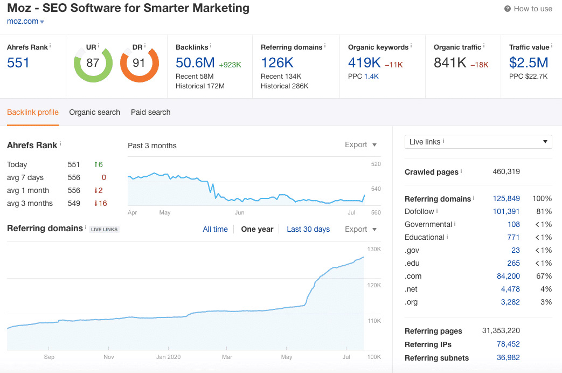Select the One year chart range

(x=257, y=229)
